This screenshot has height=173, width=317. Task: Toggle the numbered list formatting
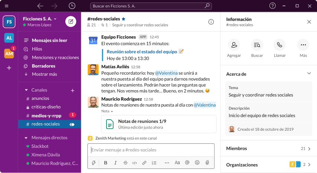[x=154, y=163]
